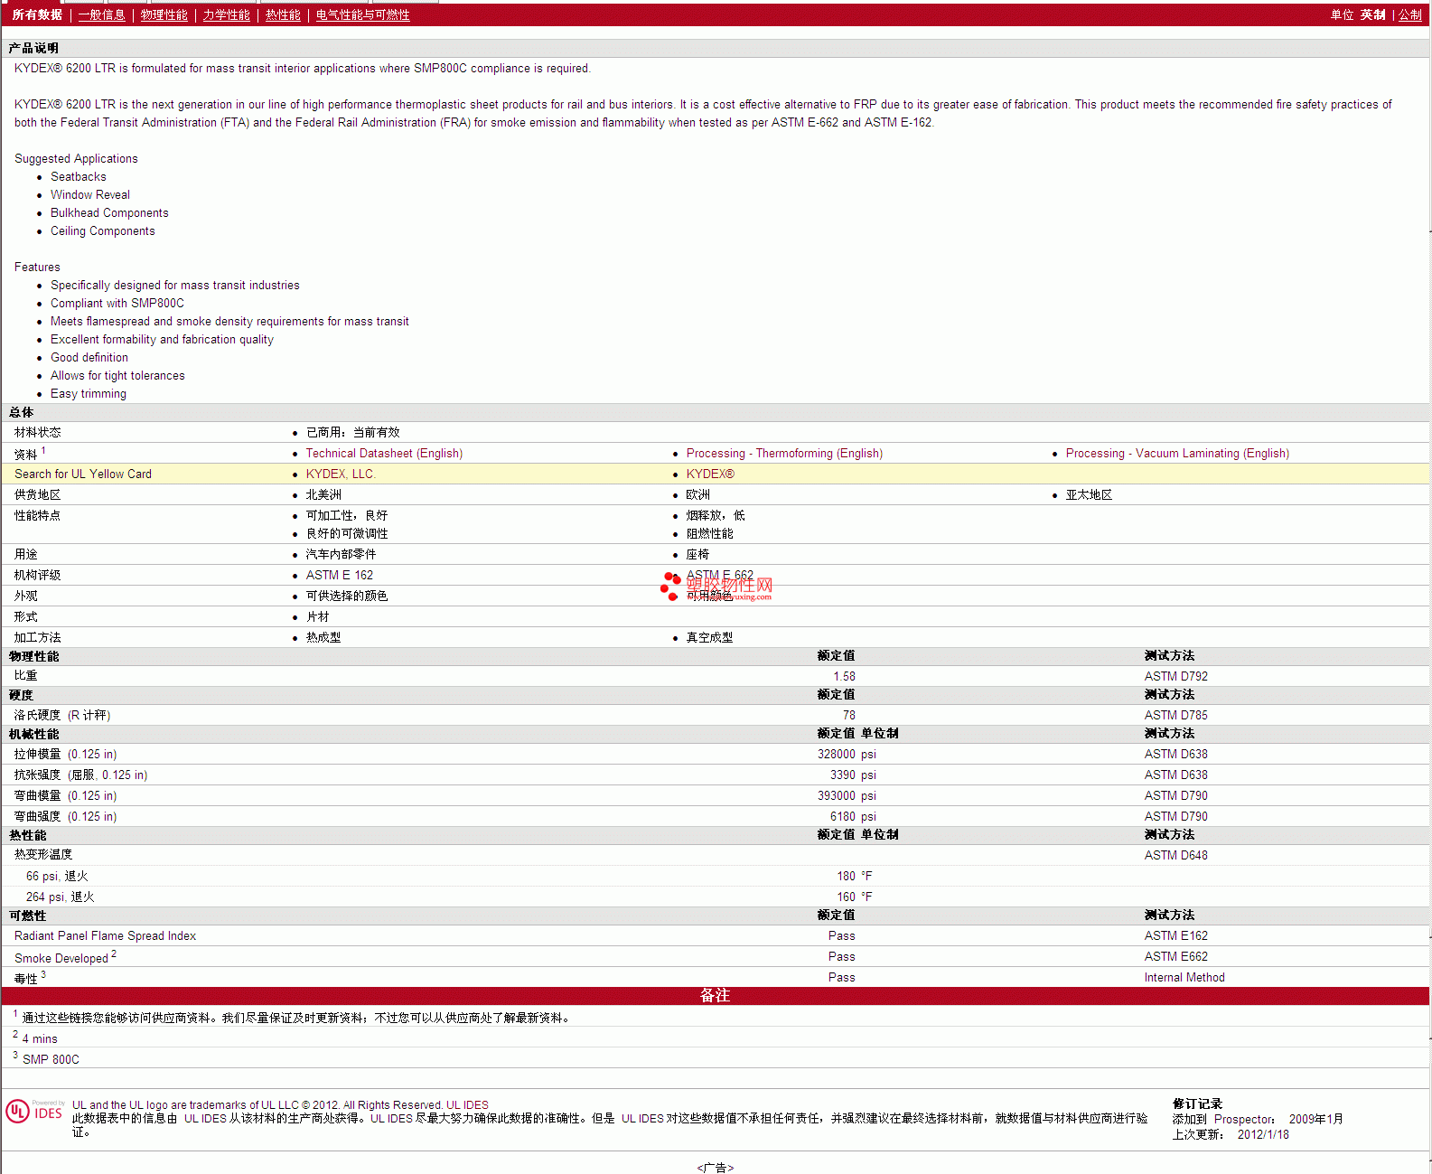
Task: Click the ASTM E 162 agency rating
Action: click(339, 576)
